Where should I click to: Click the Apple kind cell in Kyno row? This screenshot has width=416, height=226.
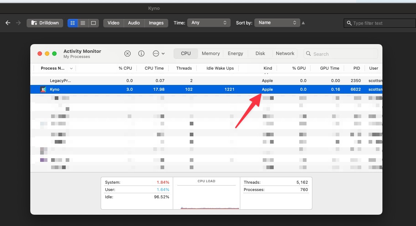pos(267,89)
